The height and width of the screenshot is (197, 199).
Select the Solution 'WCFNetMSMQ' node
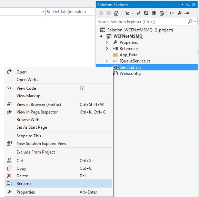click(x=140, y=30)
